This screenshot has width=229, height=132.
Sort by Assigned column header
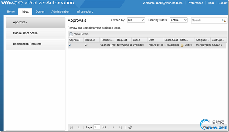pyautogui.click(x=203, y=40)
